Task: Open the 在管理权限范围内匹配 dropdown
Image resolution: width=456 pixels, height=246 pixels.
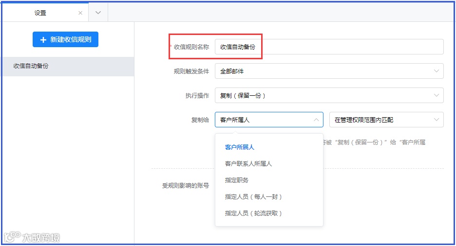Action: [386, 120]
